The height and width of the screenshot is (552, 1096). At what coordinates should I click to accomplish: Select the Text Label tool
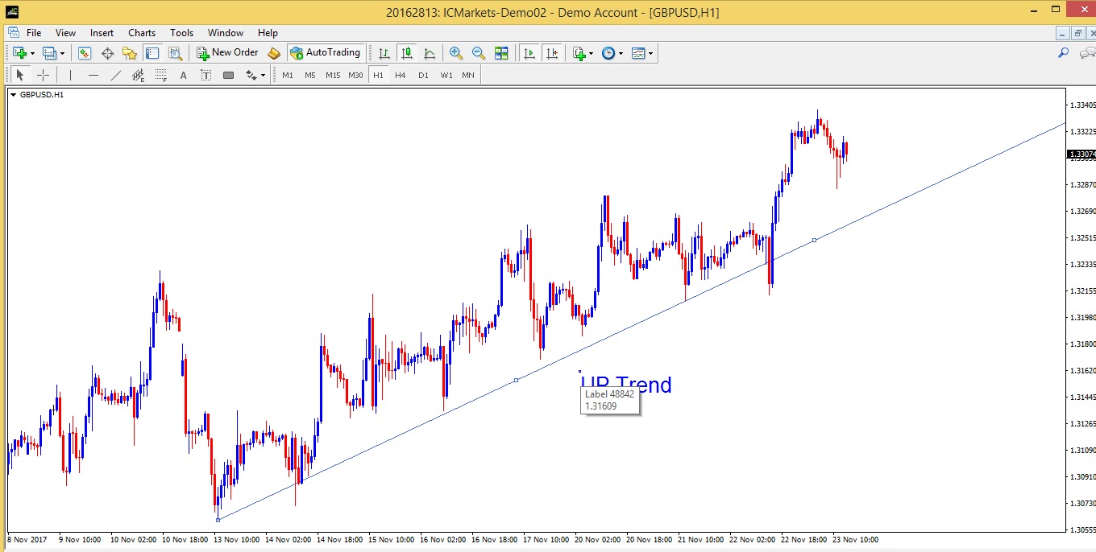[x=205, y=75]
